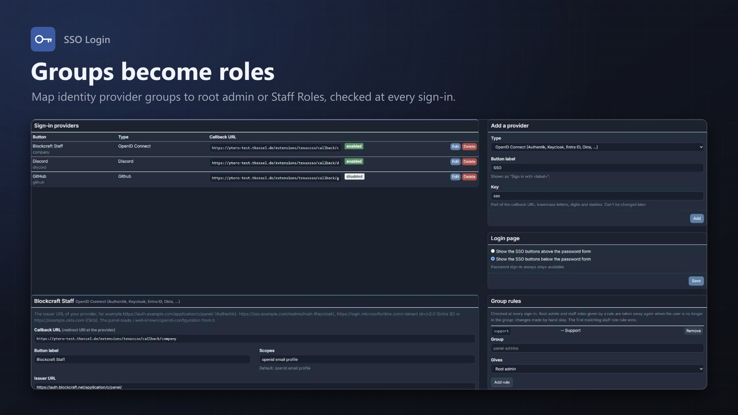738x415 pixels.
Task: Click the Blockcraft Staff callback URL
Action: 275,148
